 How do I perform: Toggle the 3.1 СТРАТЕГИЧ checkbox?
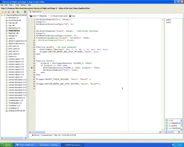pyautogui.click(x=167, y=128)
